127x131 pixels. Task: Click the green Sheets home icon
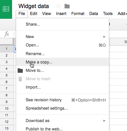click(6, 9)
